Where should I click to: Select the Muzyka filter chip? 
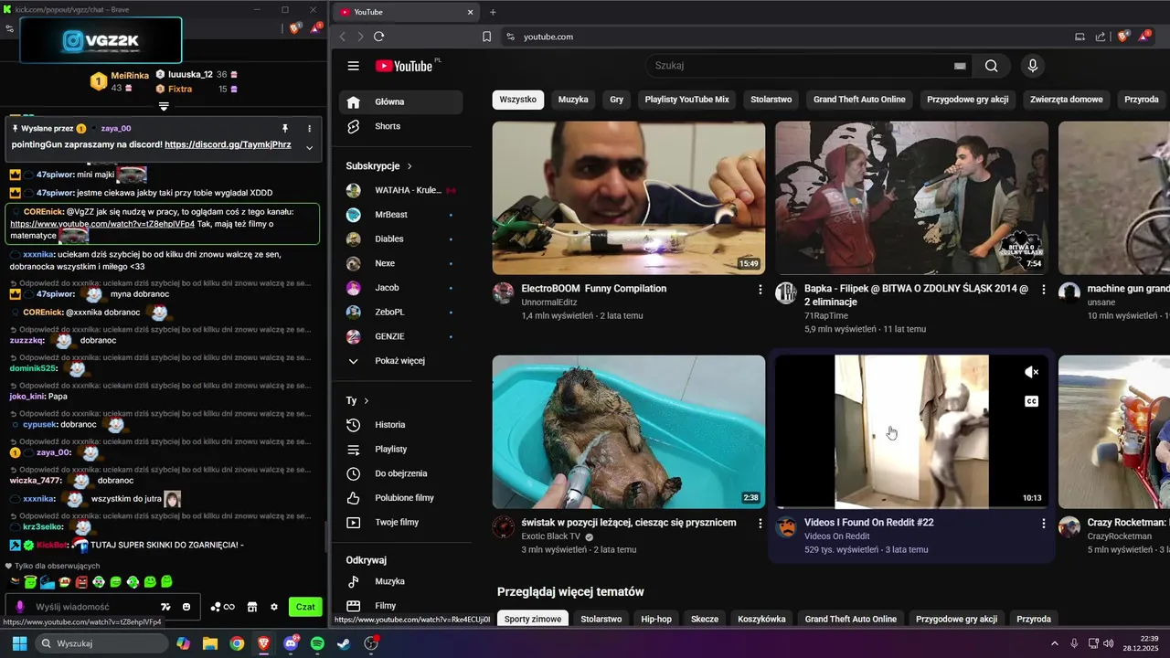[x=573, y=100]
